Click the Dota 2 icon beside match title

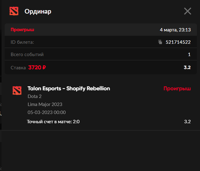click(x=17, y=90)
